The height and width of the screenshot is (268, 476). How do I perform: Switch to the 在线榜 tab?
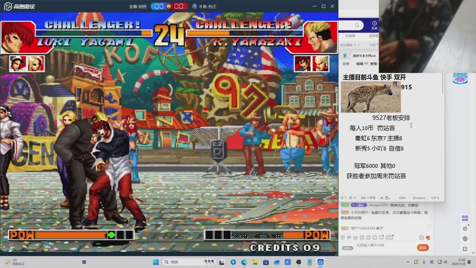coord(350,36)
